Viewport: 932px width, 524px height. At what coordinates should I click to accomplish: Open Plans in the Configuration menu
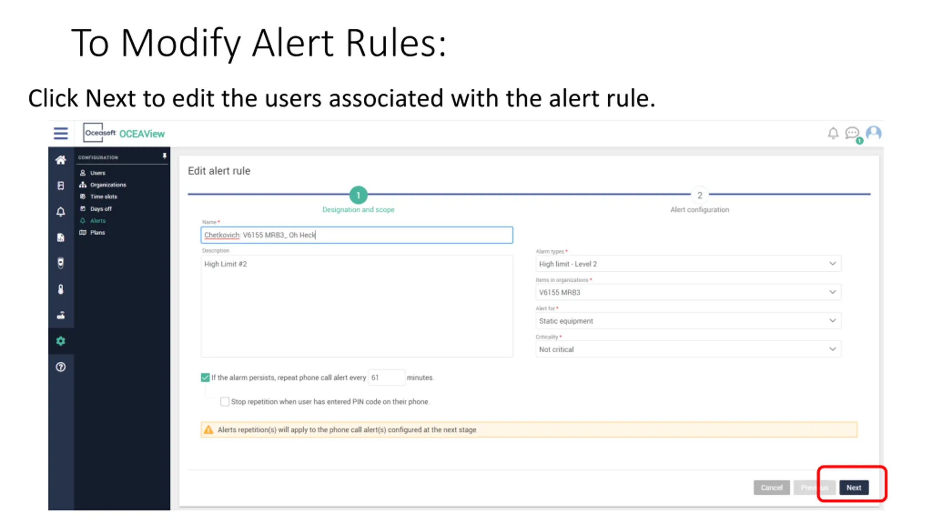(x=92, y=233)
